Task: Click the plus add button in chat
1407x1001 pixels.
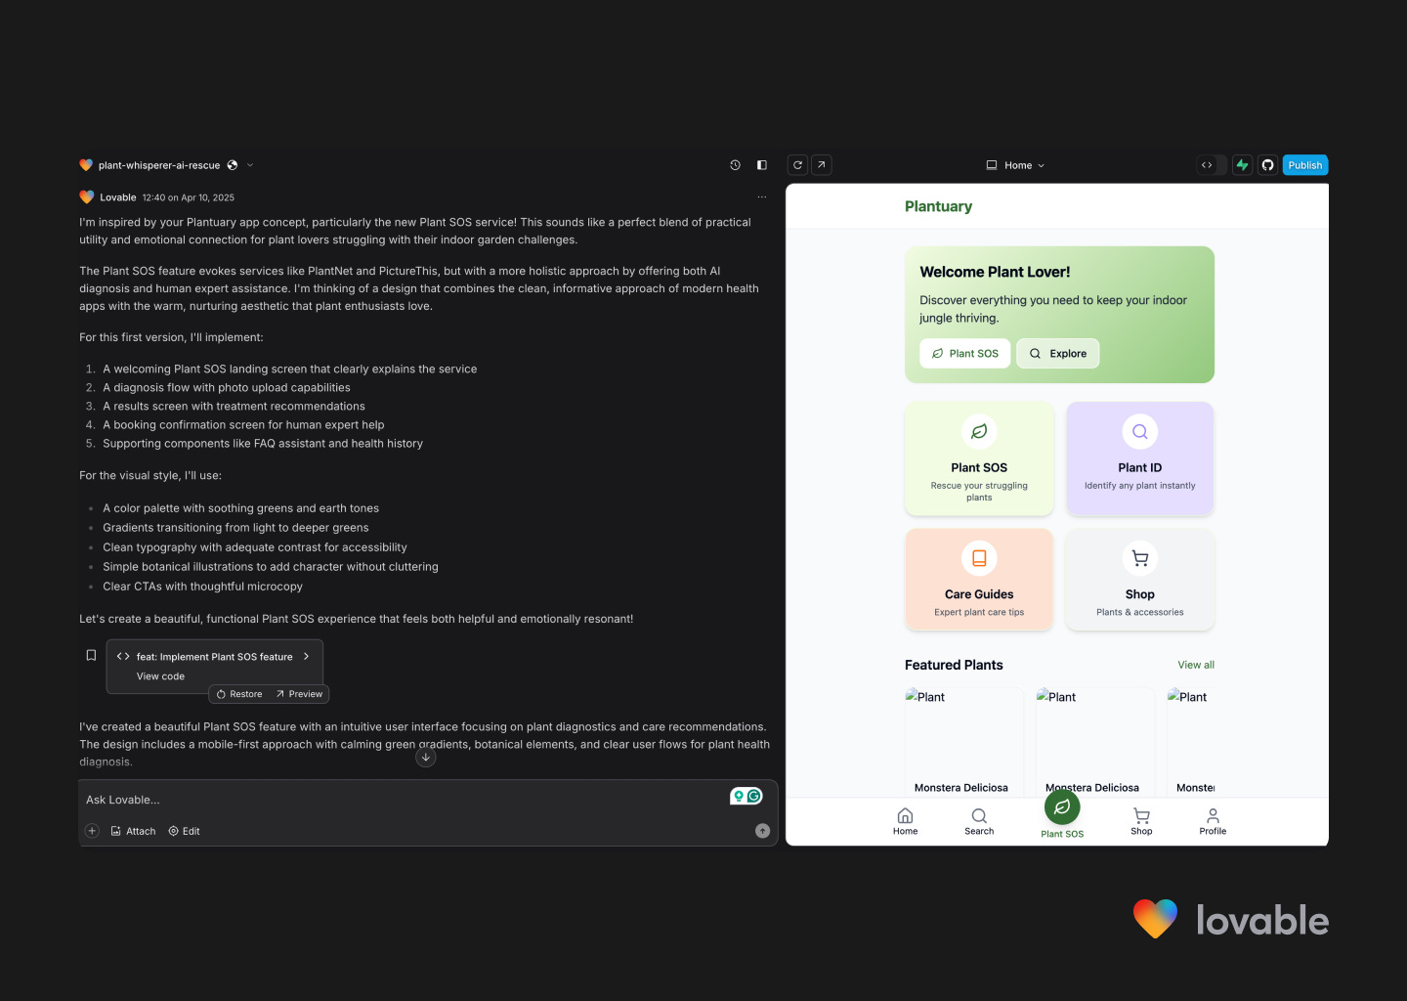Action: click(92, 831)
